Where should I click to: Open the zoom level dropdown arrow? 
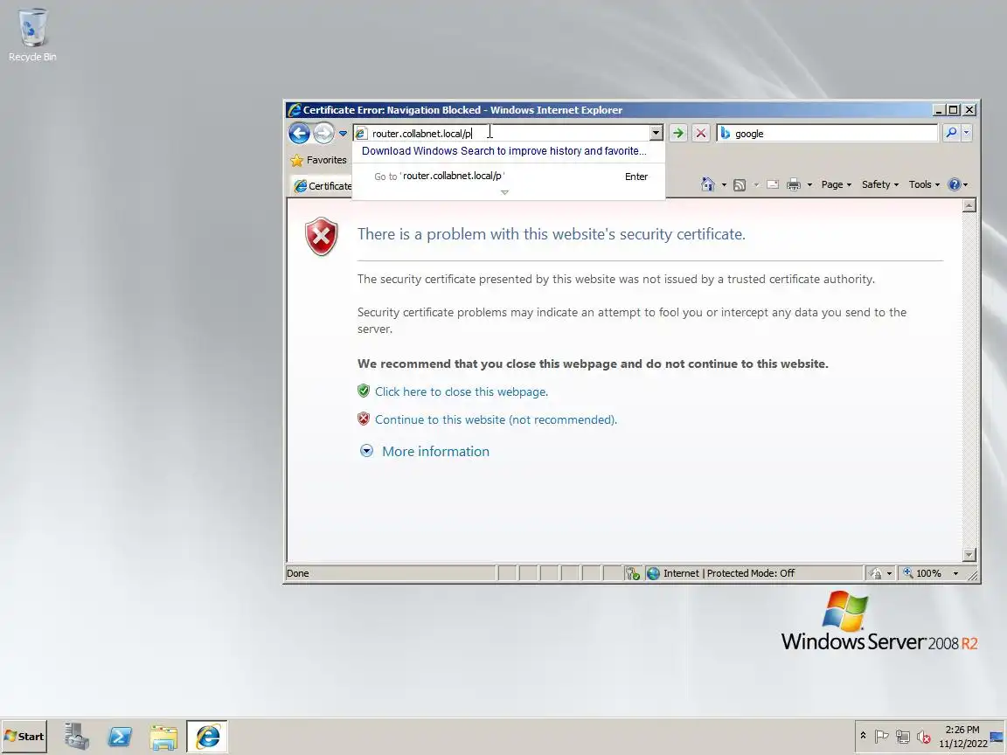coord(955,573)
